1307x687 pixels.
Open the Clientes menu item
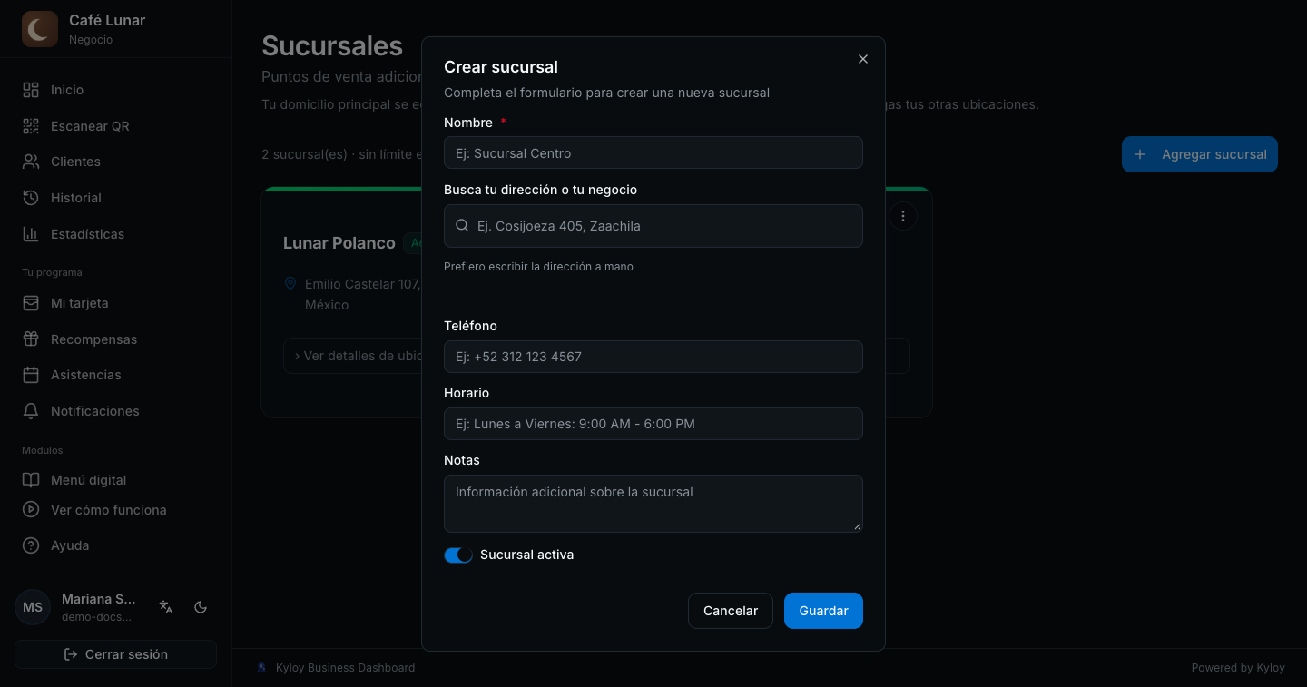(x=115, y=162)
